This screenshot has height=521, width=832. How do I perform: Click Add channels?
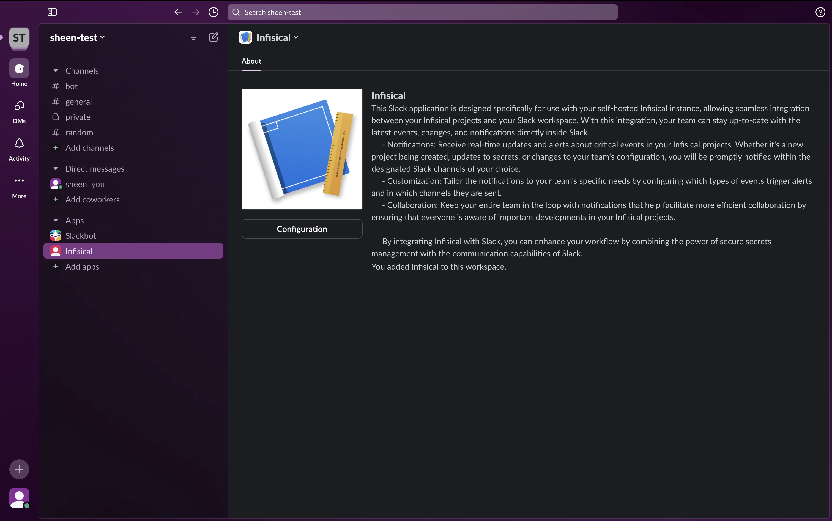[x=133, y=148]
